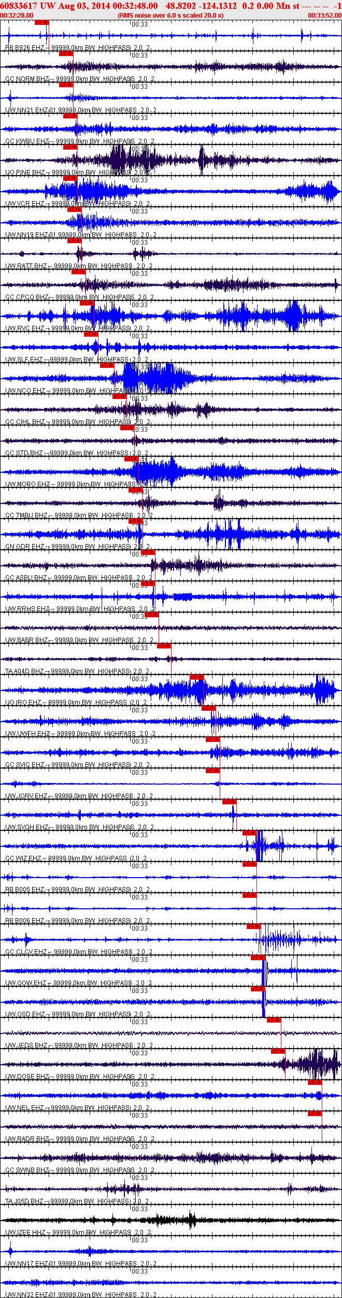Select the UW RVC EHZ station label
The height and width of the screenshot is (1298, 342).
coord(78,328)
